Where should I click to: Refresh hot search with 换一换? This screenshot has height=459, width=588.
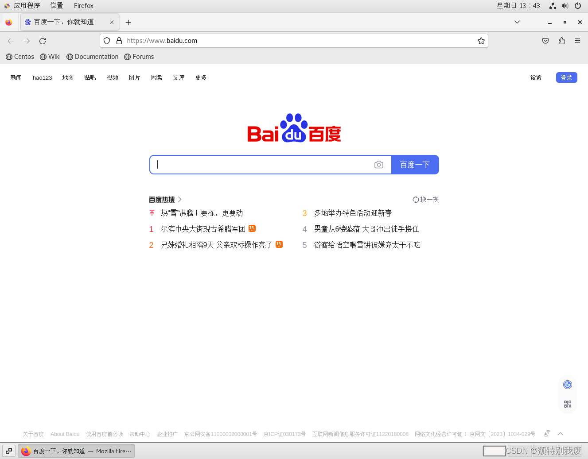tap(426, 200)
